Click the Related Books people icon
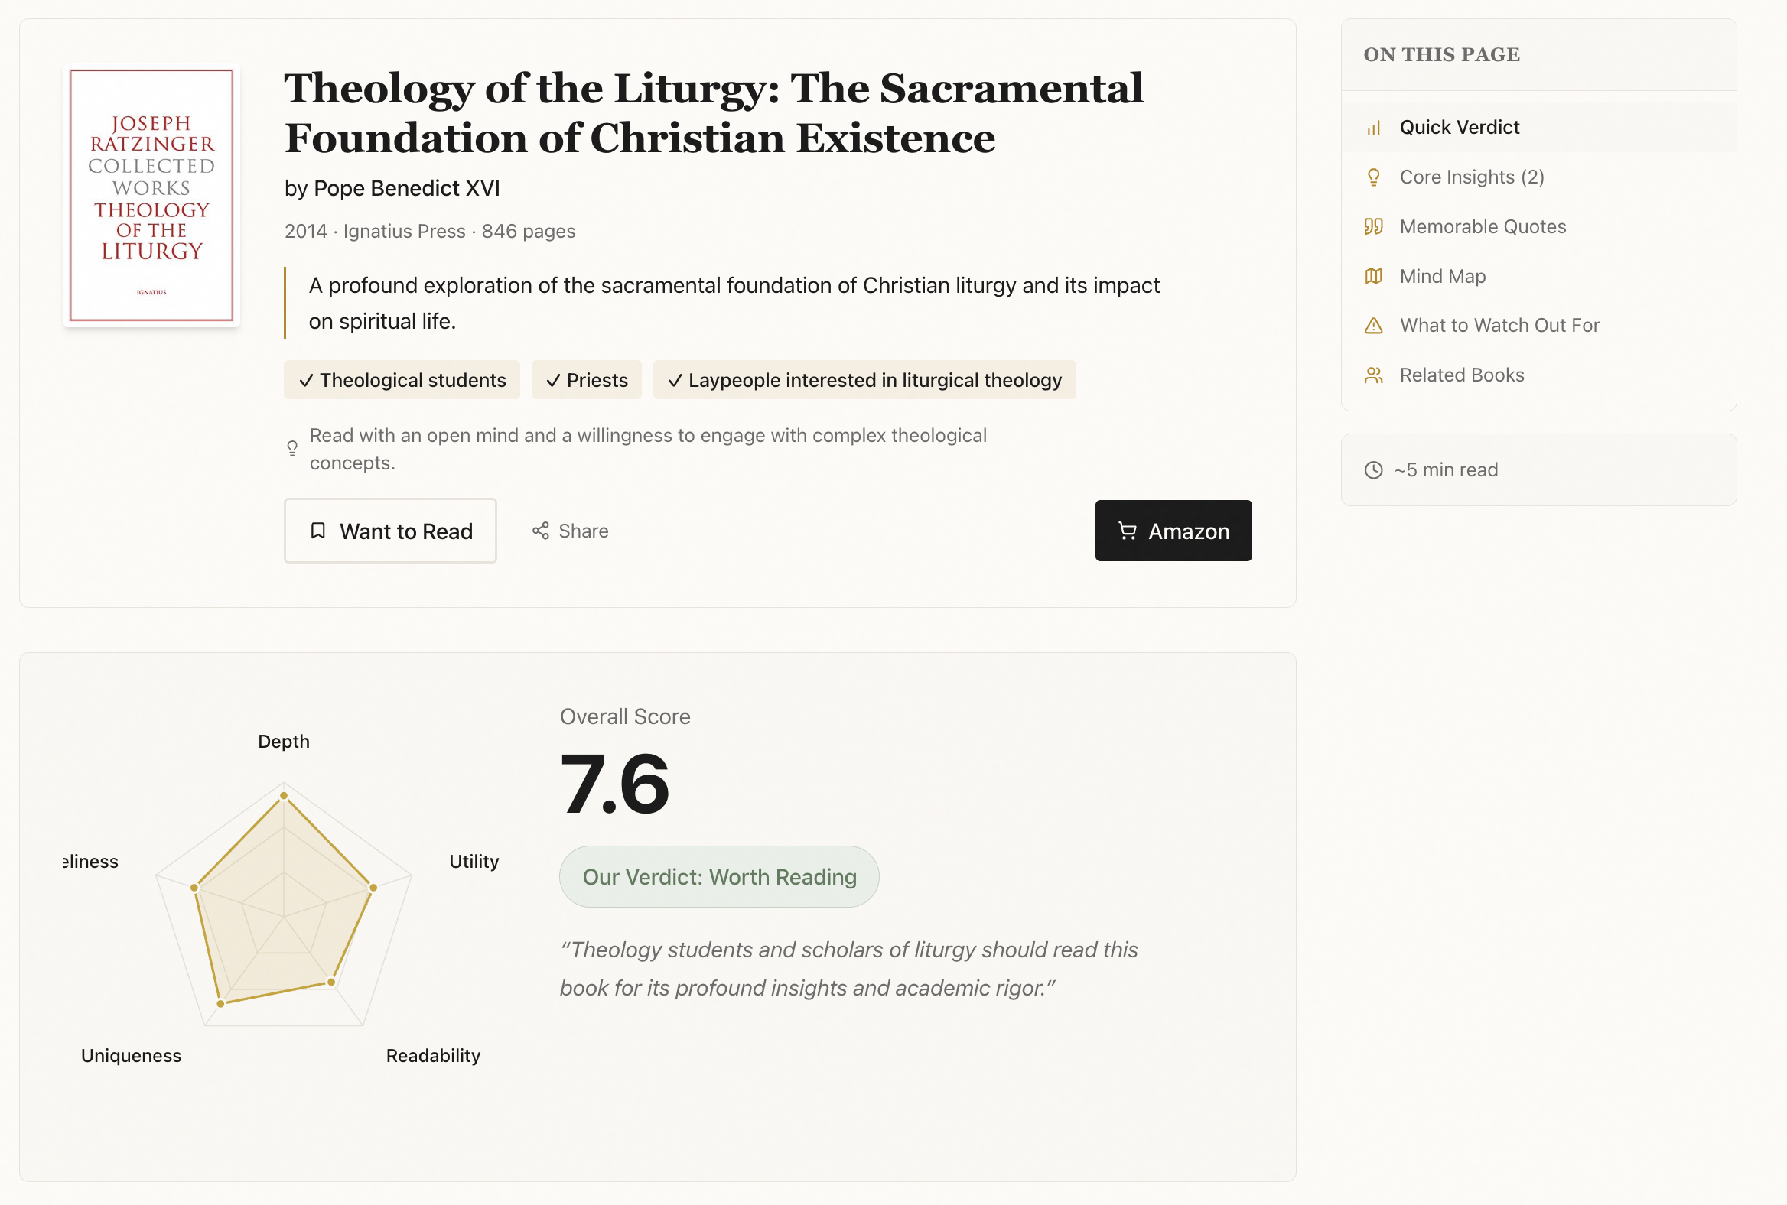Viewport: 1787px width, 1205px height. pyautogui.click(x=1373, y=375)
